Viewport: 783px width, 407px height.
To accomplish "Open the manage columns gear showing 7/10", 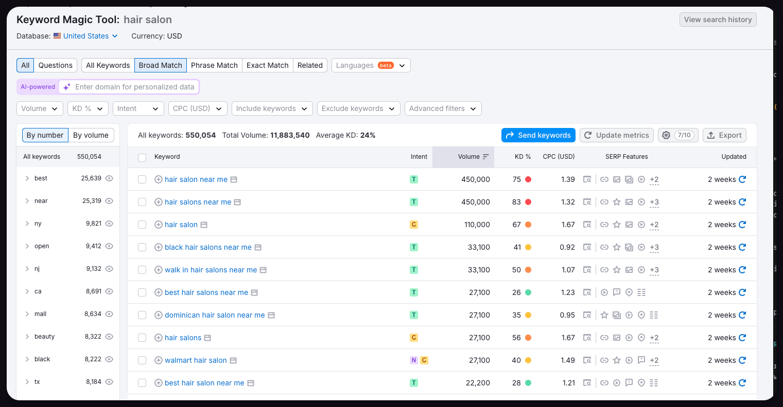I will point(677,135).
